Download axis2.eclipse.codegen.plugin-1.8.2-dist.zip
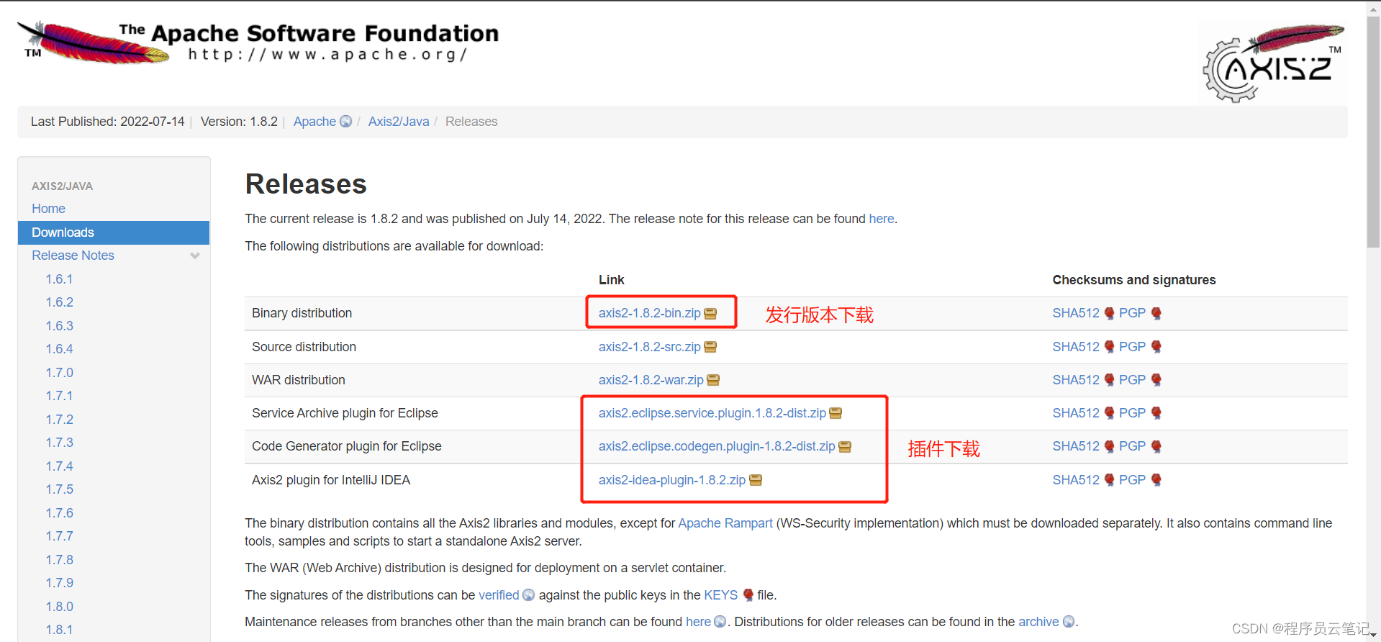The image size is (1381, 642). [x=717, y=446]
